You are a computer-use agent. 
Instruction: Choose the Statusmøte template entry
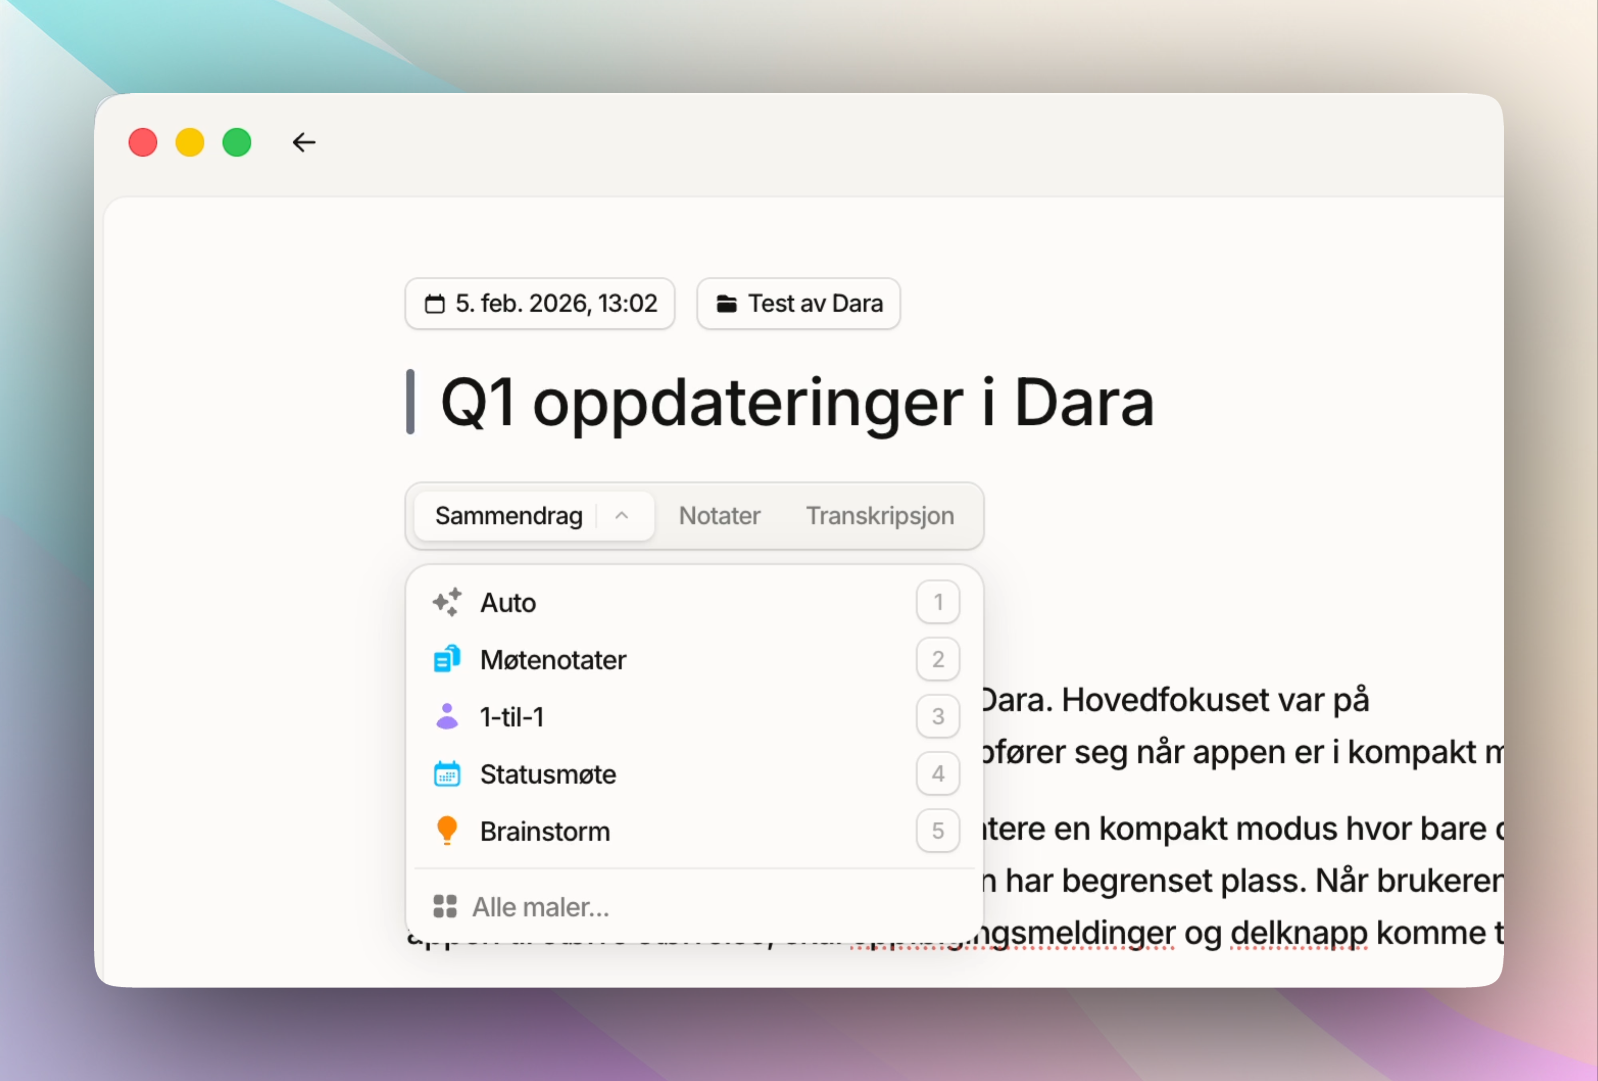click(548, 774)
